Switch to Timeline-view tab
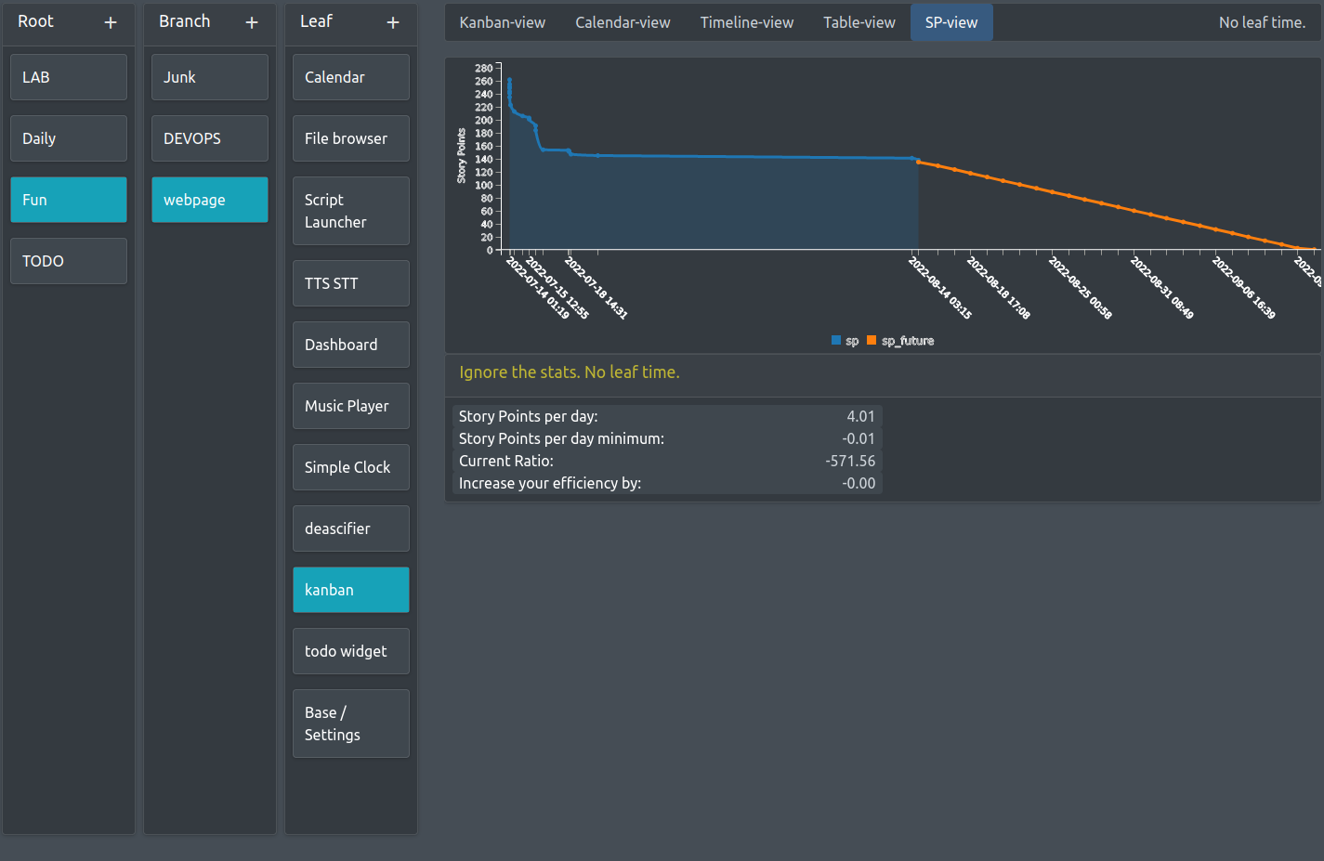 coord(747,22)
